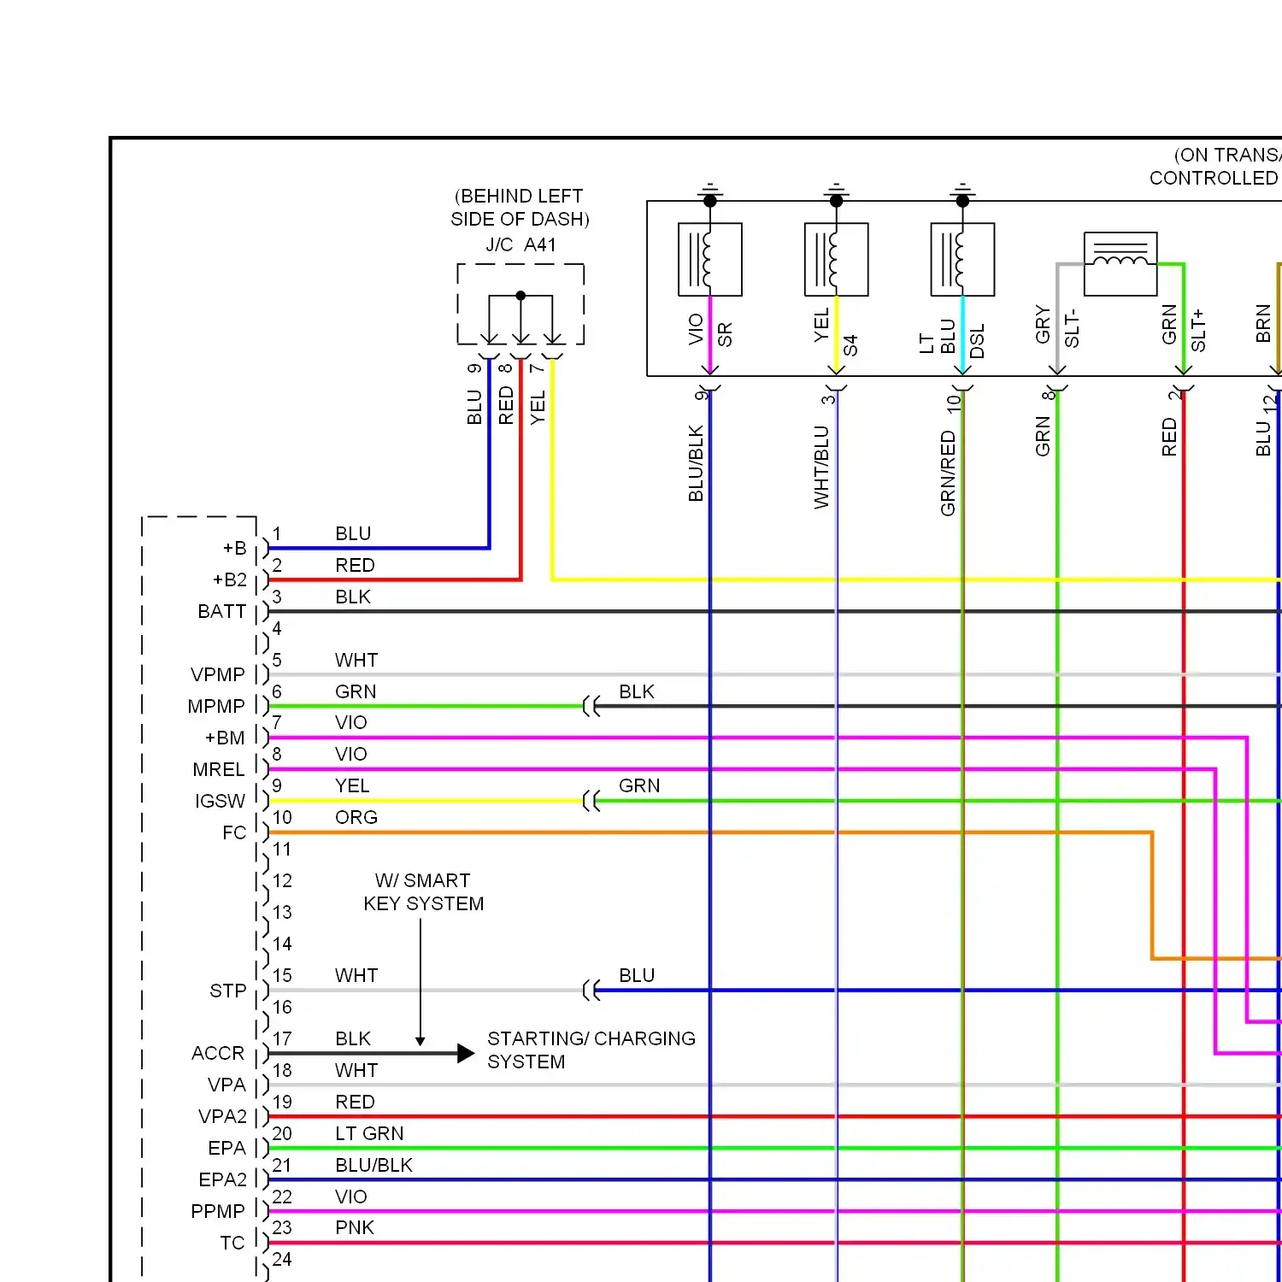Click the 'MPMP' terminal label
The image size is (1282, 1282).
point(216,707)
